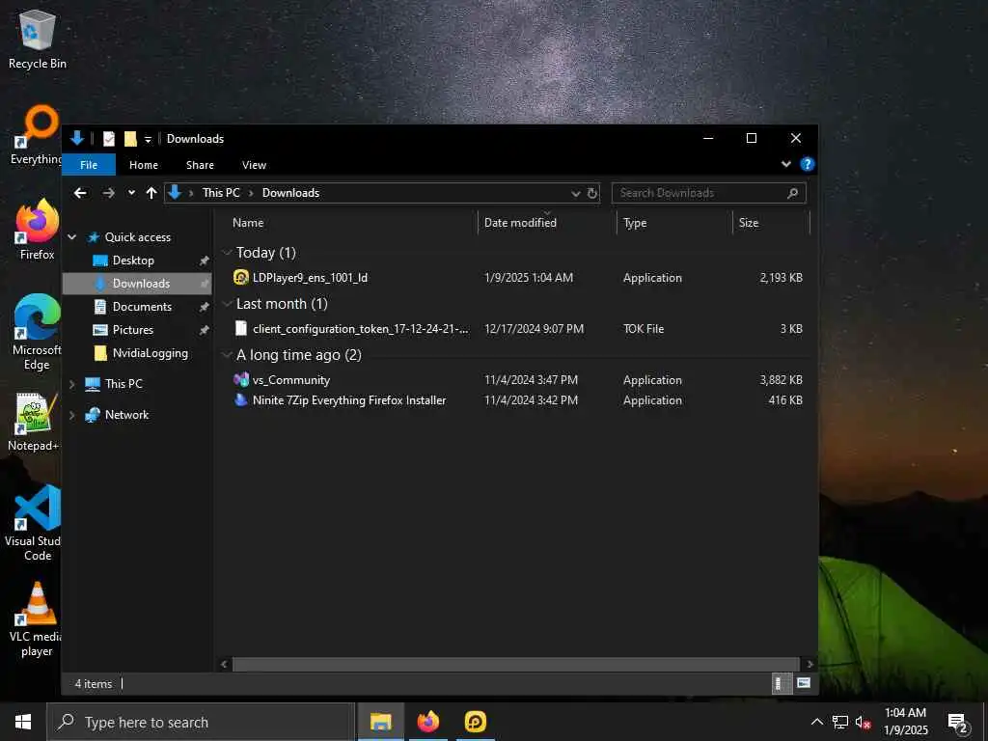Switch to the View ribbon tab

click(x=254, y=165)
